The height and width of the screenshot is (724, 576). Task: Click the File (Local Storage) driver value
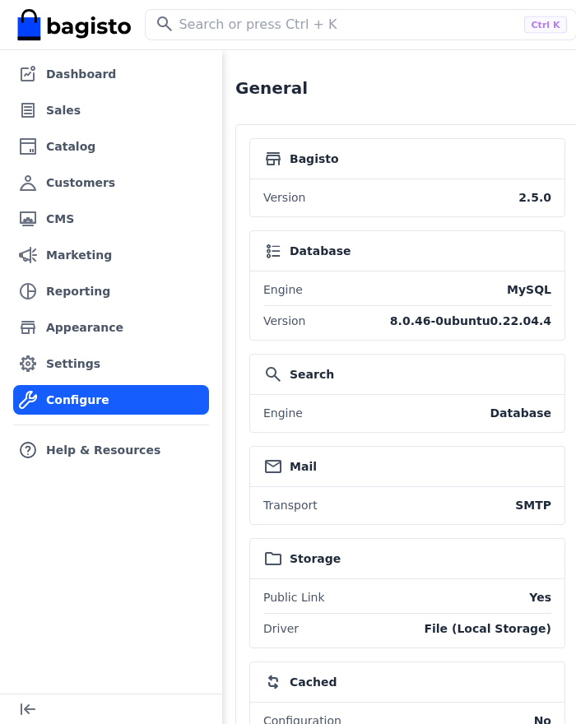point(487,629)
